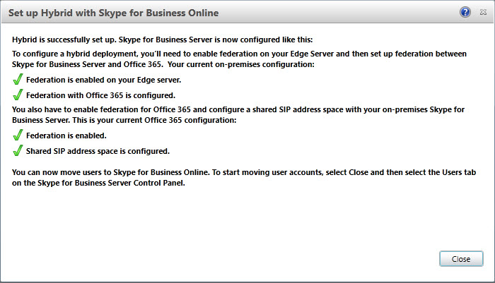Click checkmark beside Shared SIP address space
The height and width of the screenshot is (283, 495).
(18, 150)
